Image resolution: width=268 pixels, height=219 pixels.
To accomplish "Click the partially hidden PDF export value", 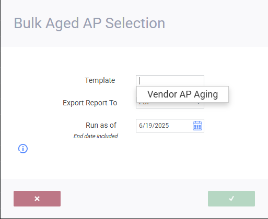I will (145, 104).
